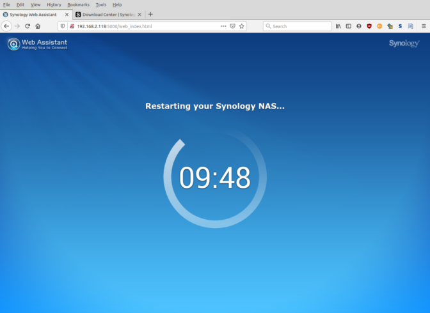Toggle the sidebar view icon
The width and height of the screenshot is (430, 313).
point(349,26)
